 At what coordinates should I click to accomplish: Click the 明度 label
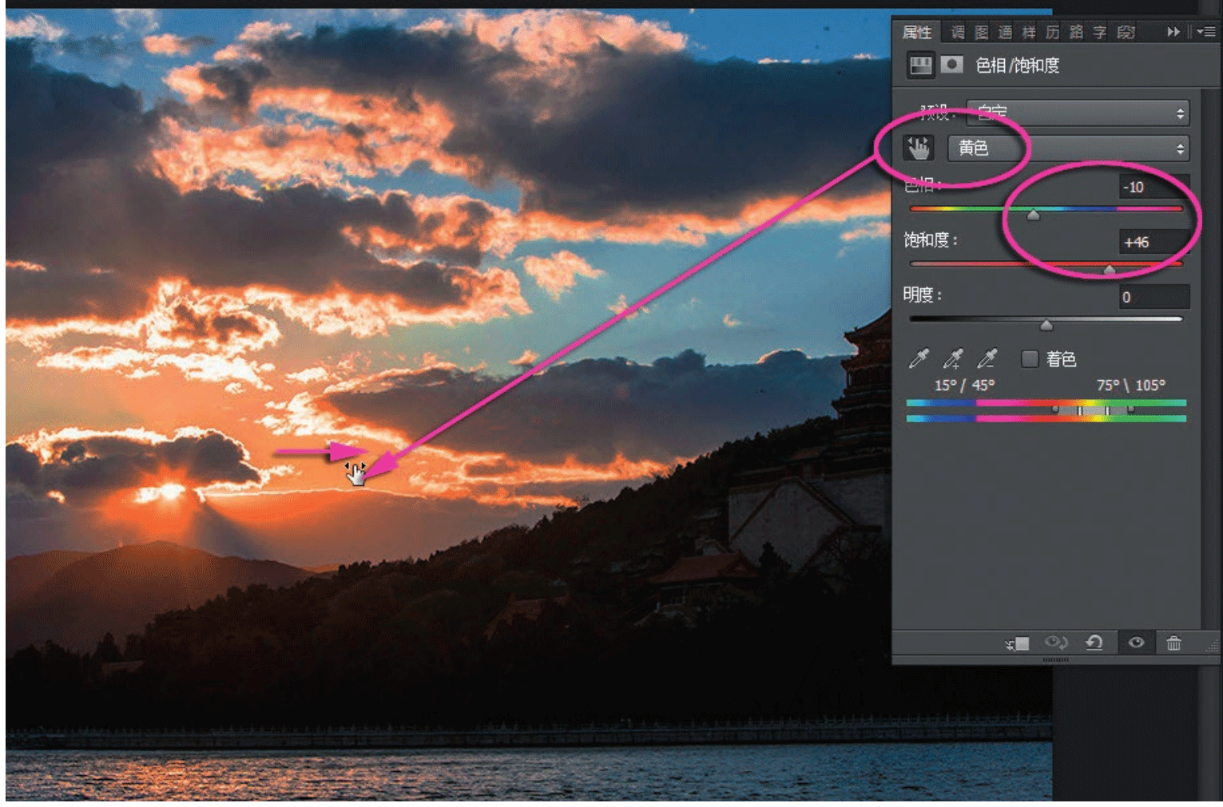tap(923, 295)
